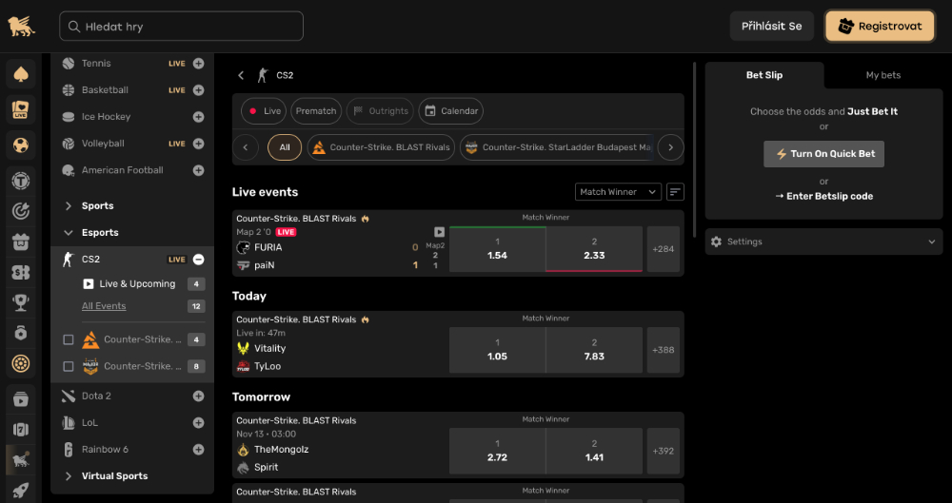952x503 pixels.
Task: Click the Přihlásit Se login button
Action: click(x=772, y=26)
